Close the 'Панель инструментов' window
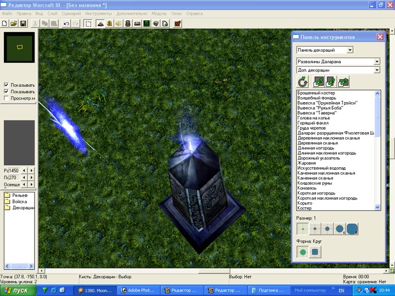Screen dimensions: 395x296 tap(380, 37)
